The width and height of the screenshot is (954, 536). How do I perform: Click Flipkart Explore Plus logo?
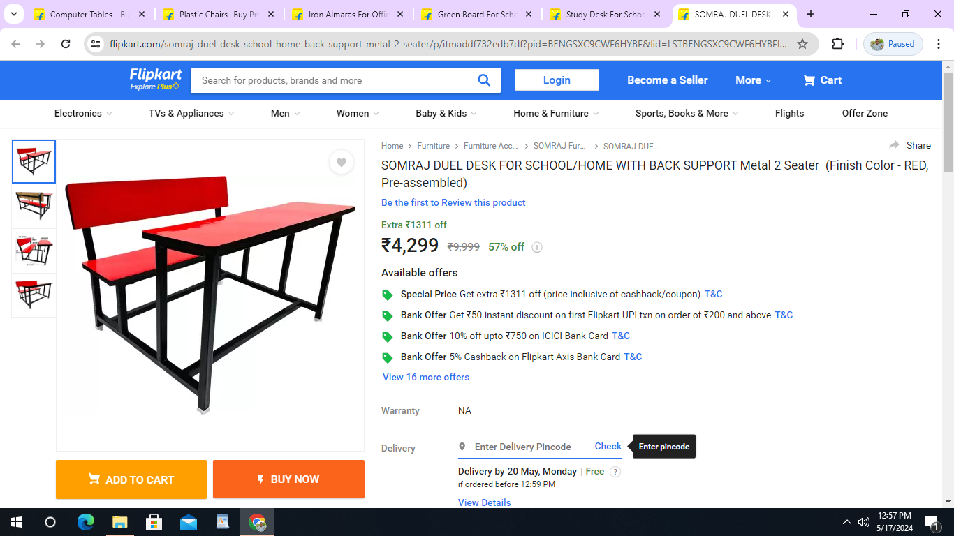[156, 79]
